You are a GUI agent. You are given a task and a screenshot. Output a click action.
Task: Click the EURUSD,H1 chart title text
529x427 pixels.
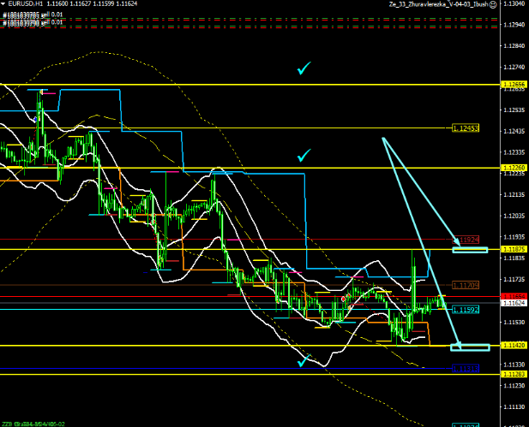pos(22,5)
